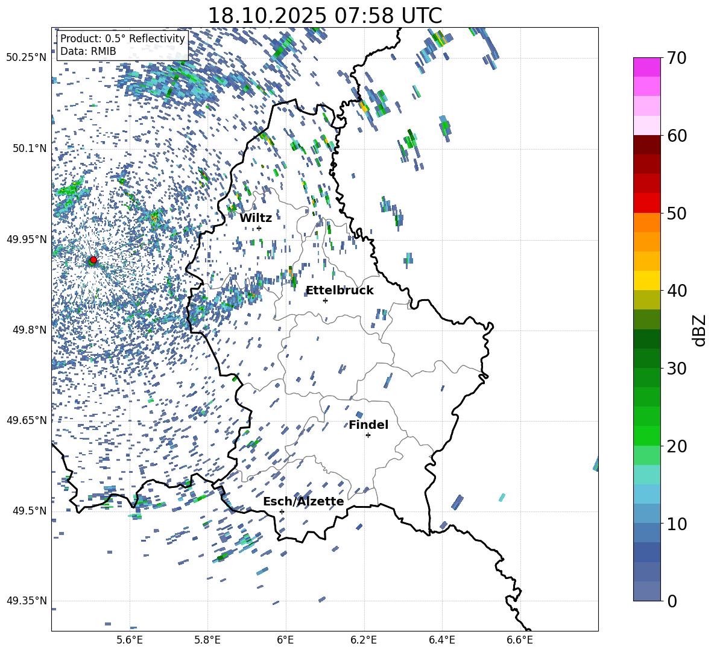Pick the dark green swatch just above 30 dBZ
Image resolution: width=714 pixels, height=652 pixels.
[646, 358]
